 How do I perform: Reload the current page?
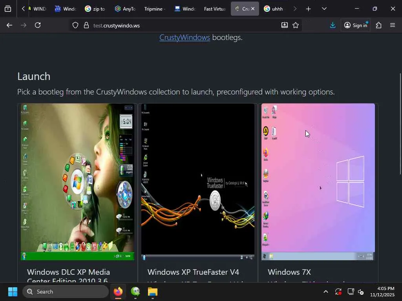click(x=38, y=25)
